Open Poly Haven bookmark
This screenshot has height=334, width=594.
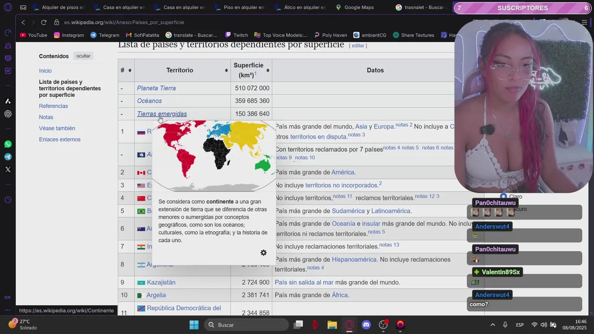click(330, 35)
